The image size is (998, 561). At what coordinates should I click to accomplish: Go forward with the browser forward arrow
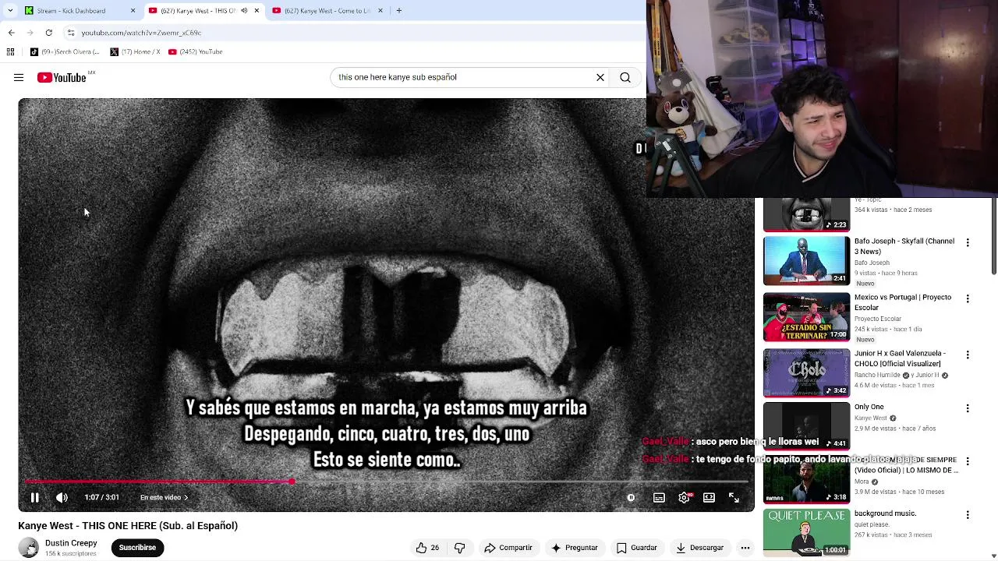(30, 33)
